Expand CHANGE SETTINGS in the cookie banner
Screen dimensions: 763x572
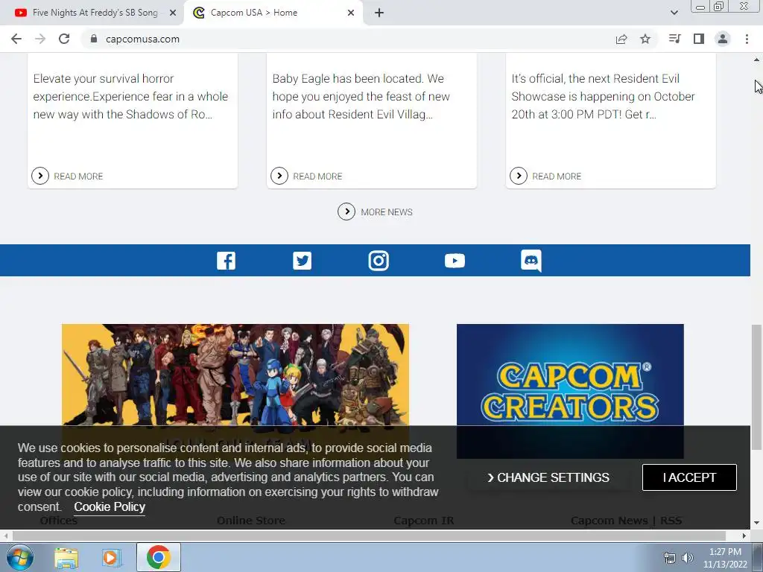[548, 477]
